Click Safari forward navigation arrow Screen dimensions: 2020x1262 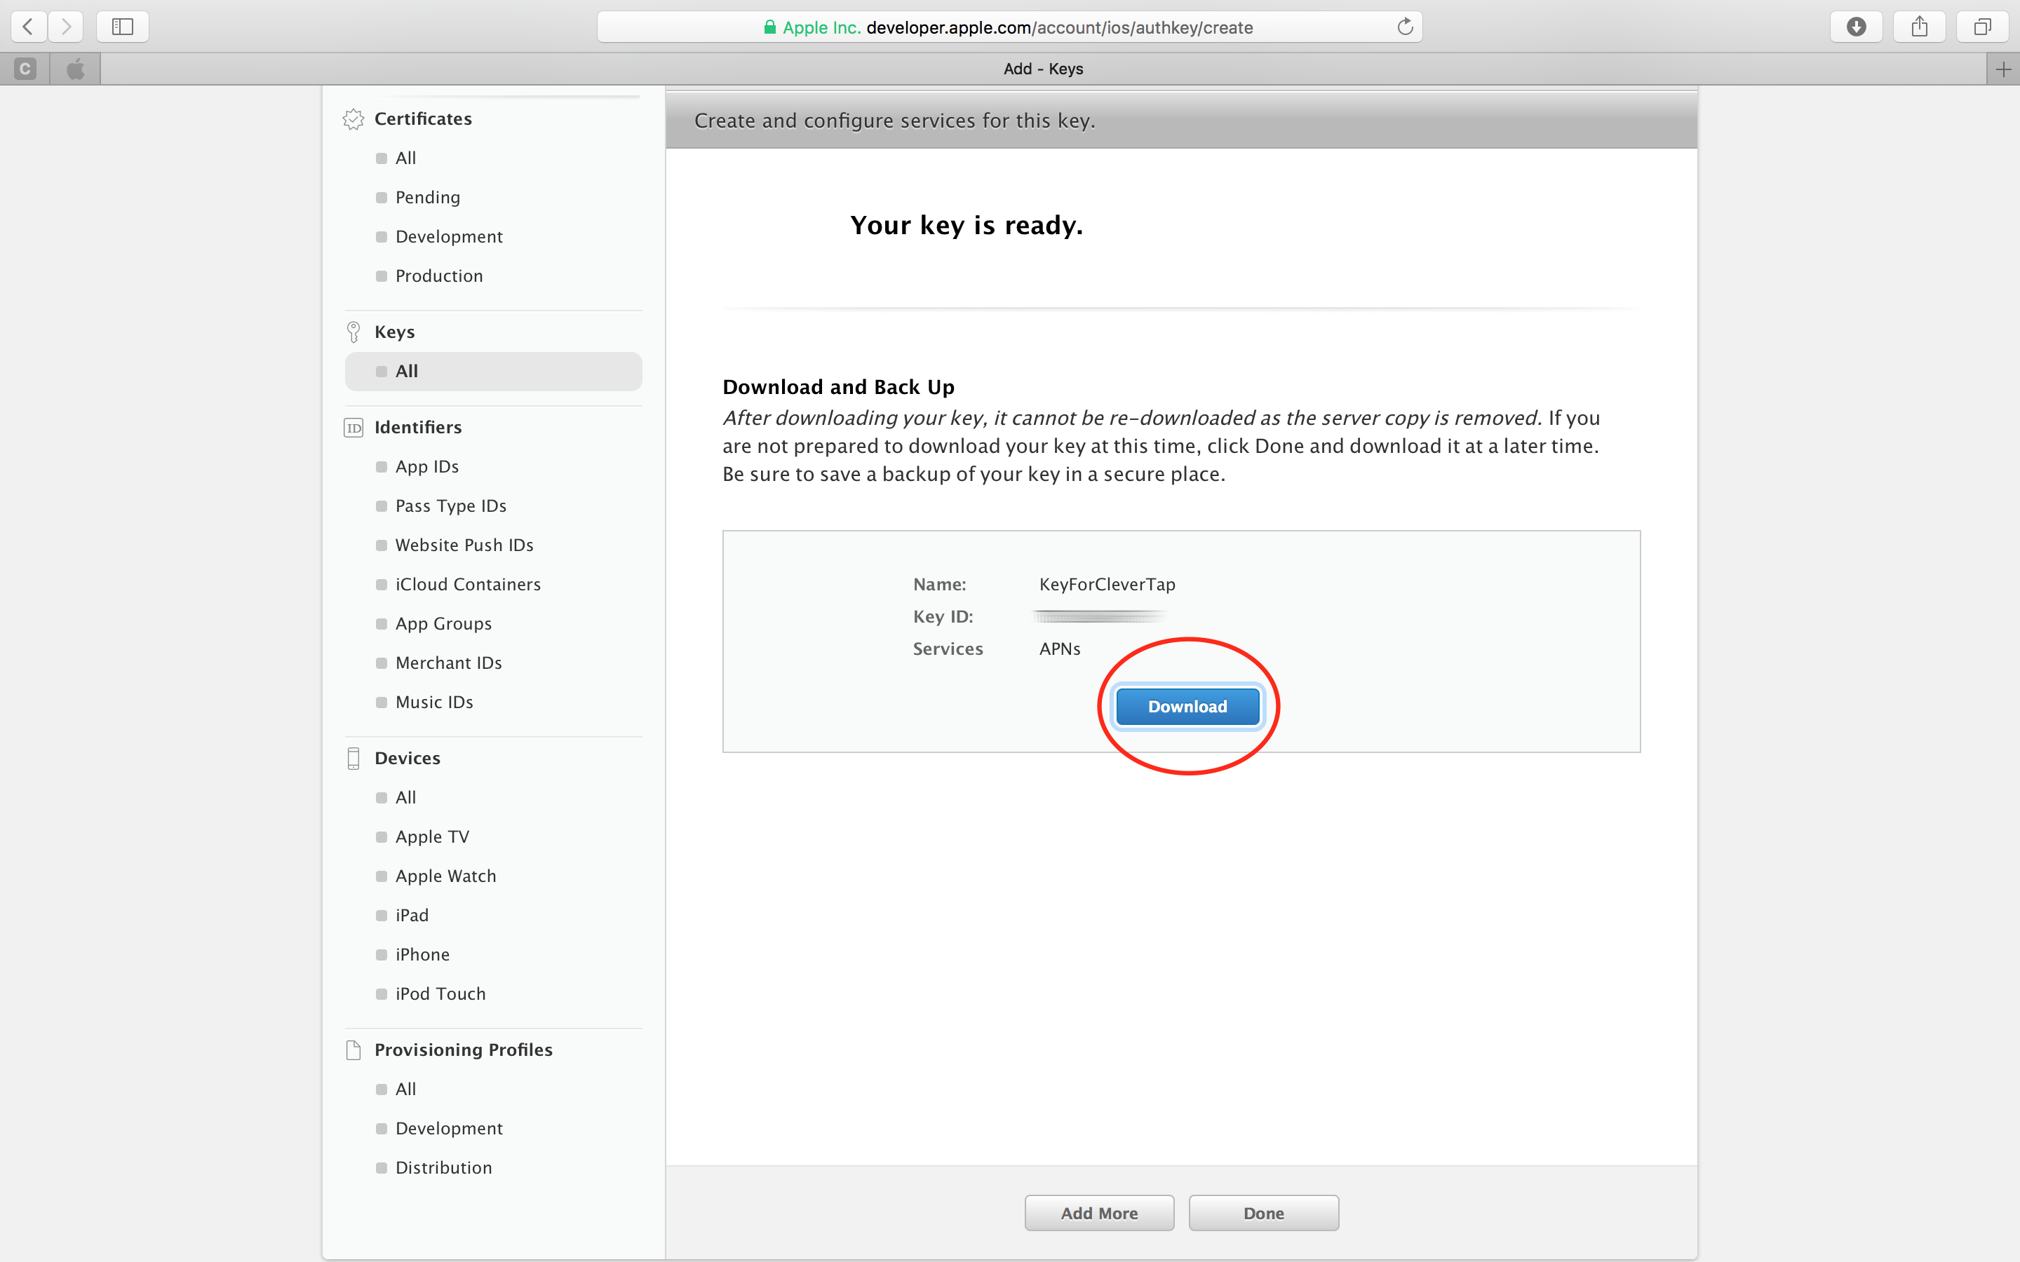(66, 27)
